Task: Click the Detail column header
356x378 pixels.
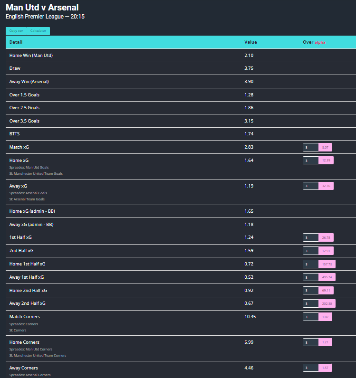Action: point(16,42)
